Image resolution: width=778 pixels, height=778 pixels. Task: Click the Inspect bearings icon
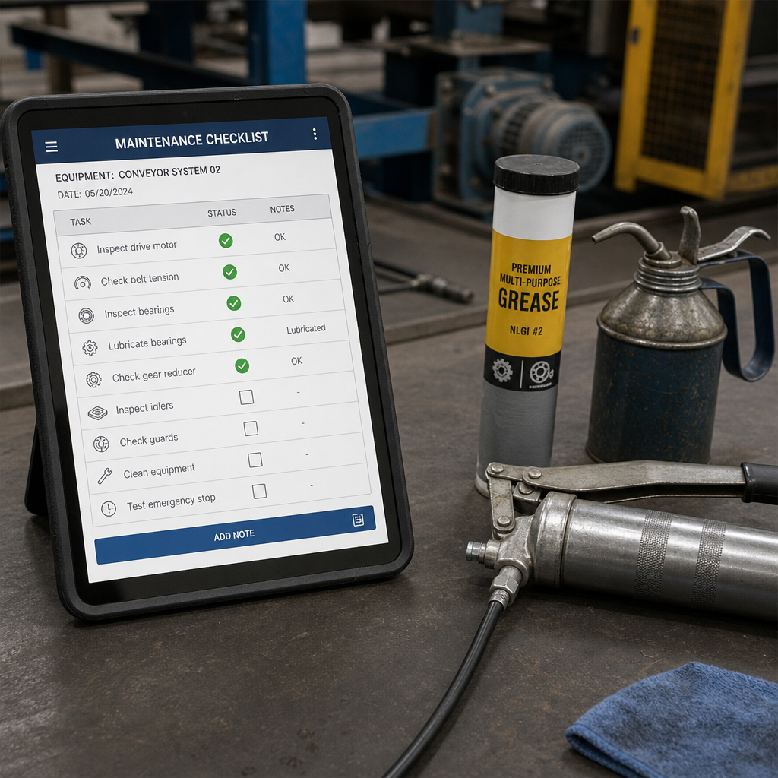87,315
